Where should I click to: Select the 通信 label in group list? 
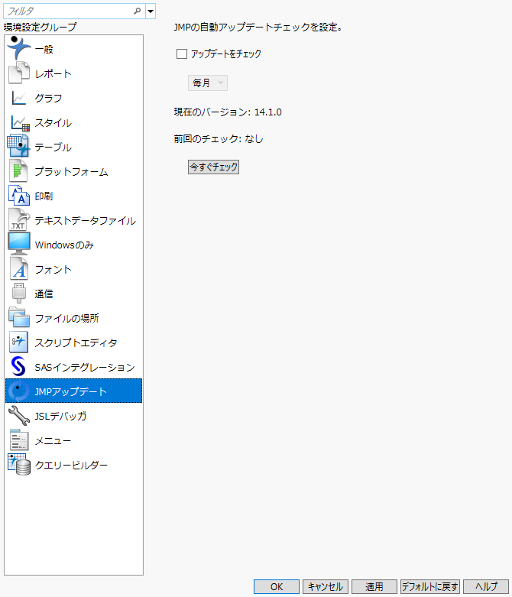pyautogui.click(x=44, y=294)
